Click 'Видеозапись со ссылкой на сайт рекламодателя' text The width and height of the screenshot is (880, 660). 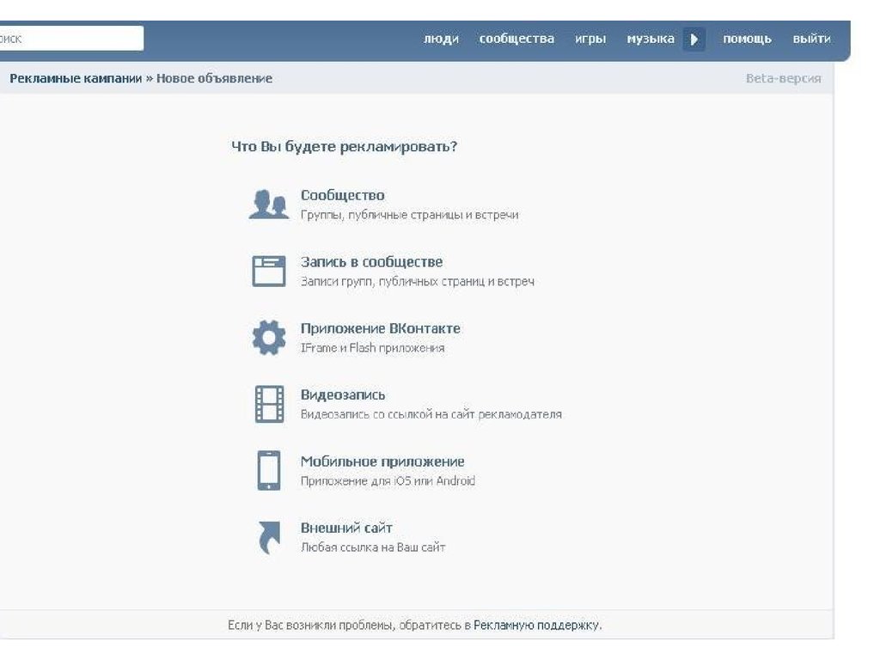431,414
